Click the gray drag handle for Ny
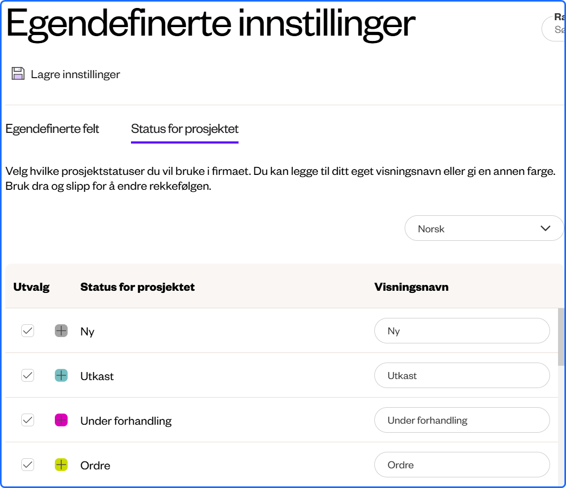This screenshot has height=488, width=566. (61, 331)
